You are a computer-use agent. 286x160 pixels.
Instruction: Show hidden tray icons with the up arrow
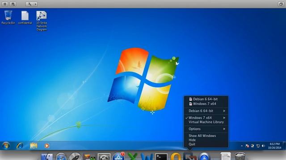(x=242, y=146)
